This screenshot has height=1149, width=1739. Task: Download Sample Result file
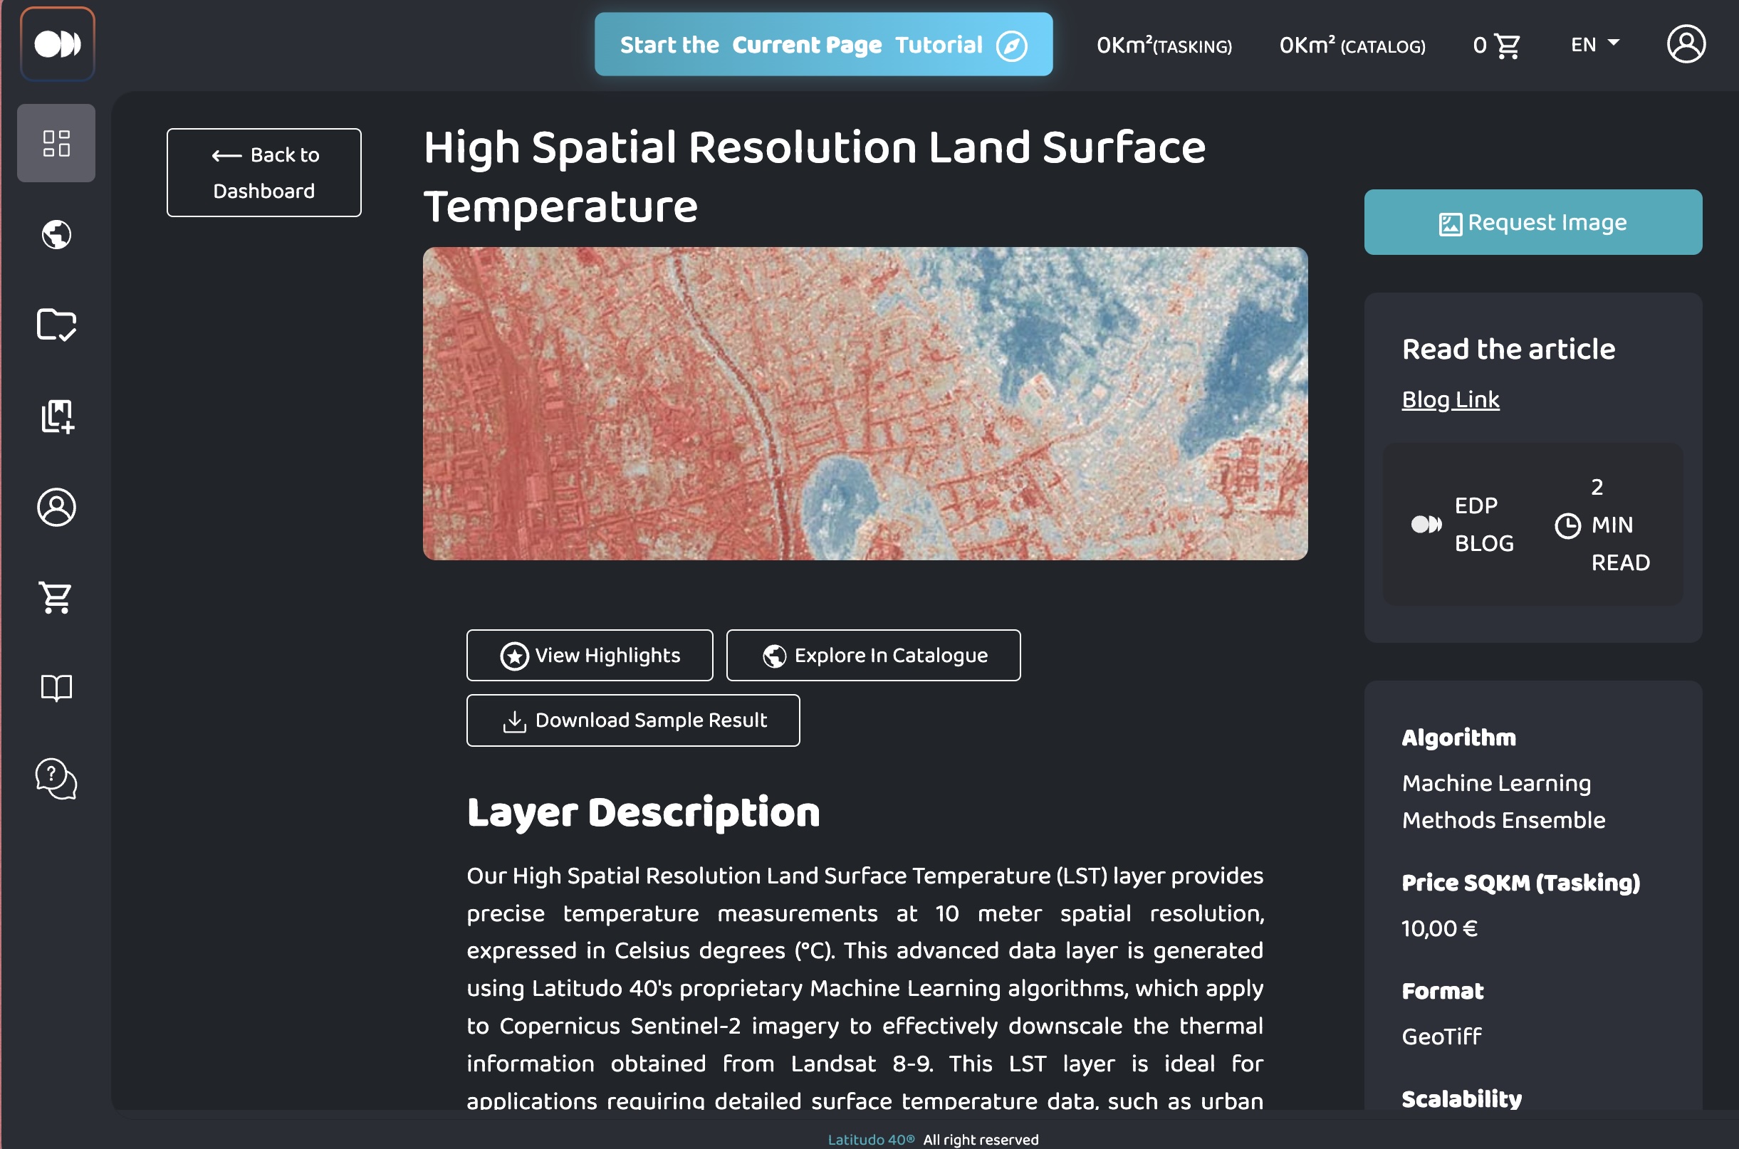point(632,720)
